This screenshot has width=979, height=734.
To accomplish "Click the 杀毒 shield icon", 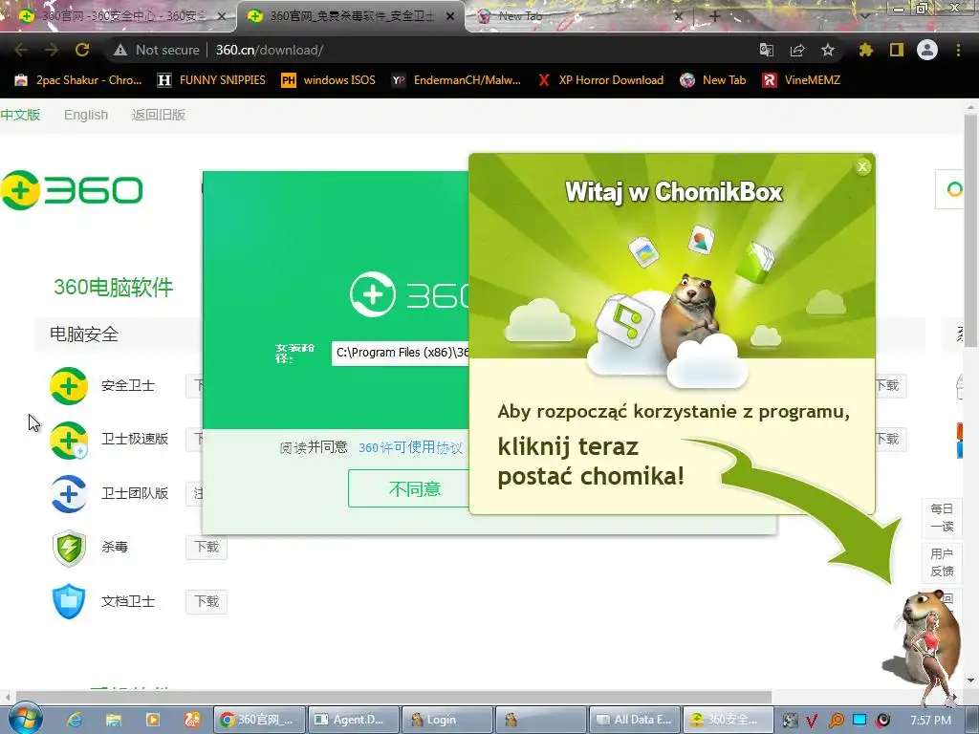I will pyautogui.click(x=69, y=548).
